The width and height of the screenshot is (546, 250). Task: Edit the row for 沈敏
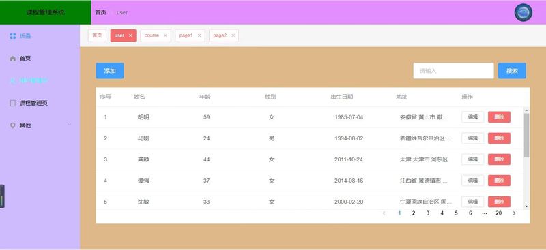click(473, 202)
